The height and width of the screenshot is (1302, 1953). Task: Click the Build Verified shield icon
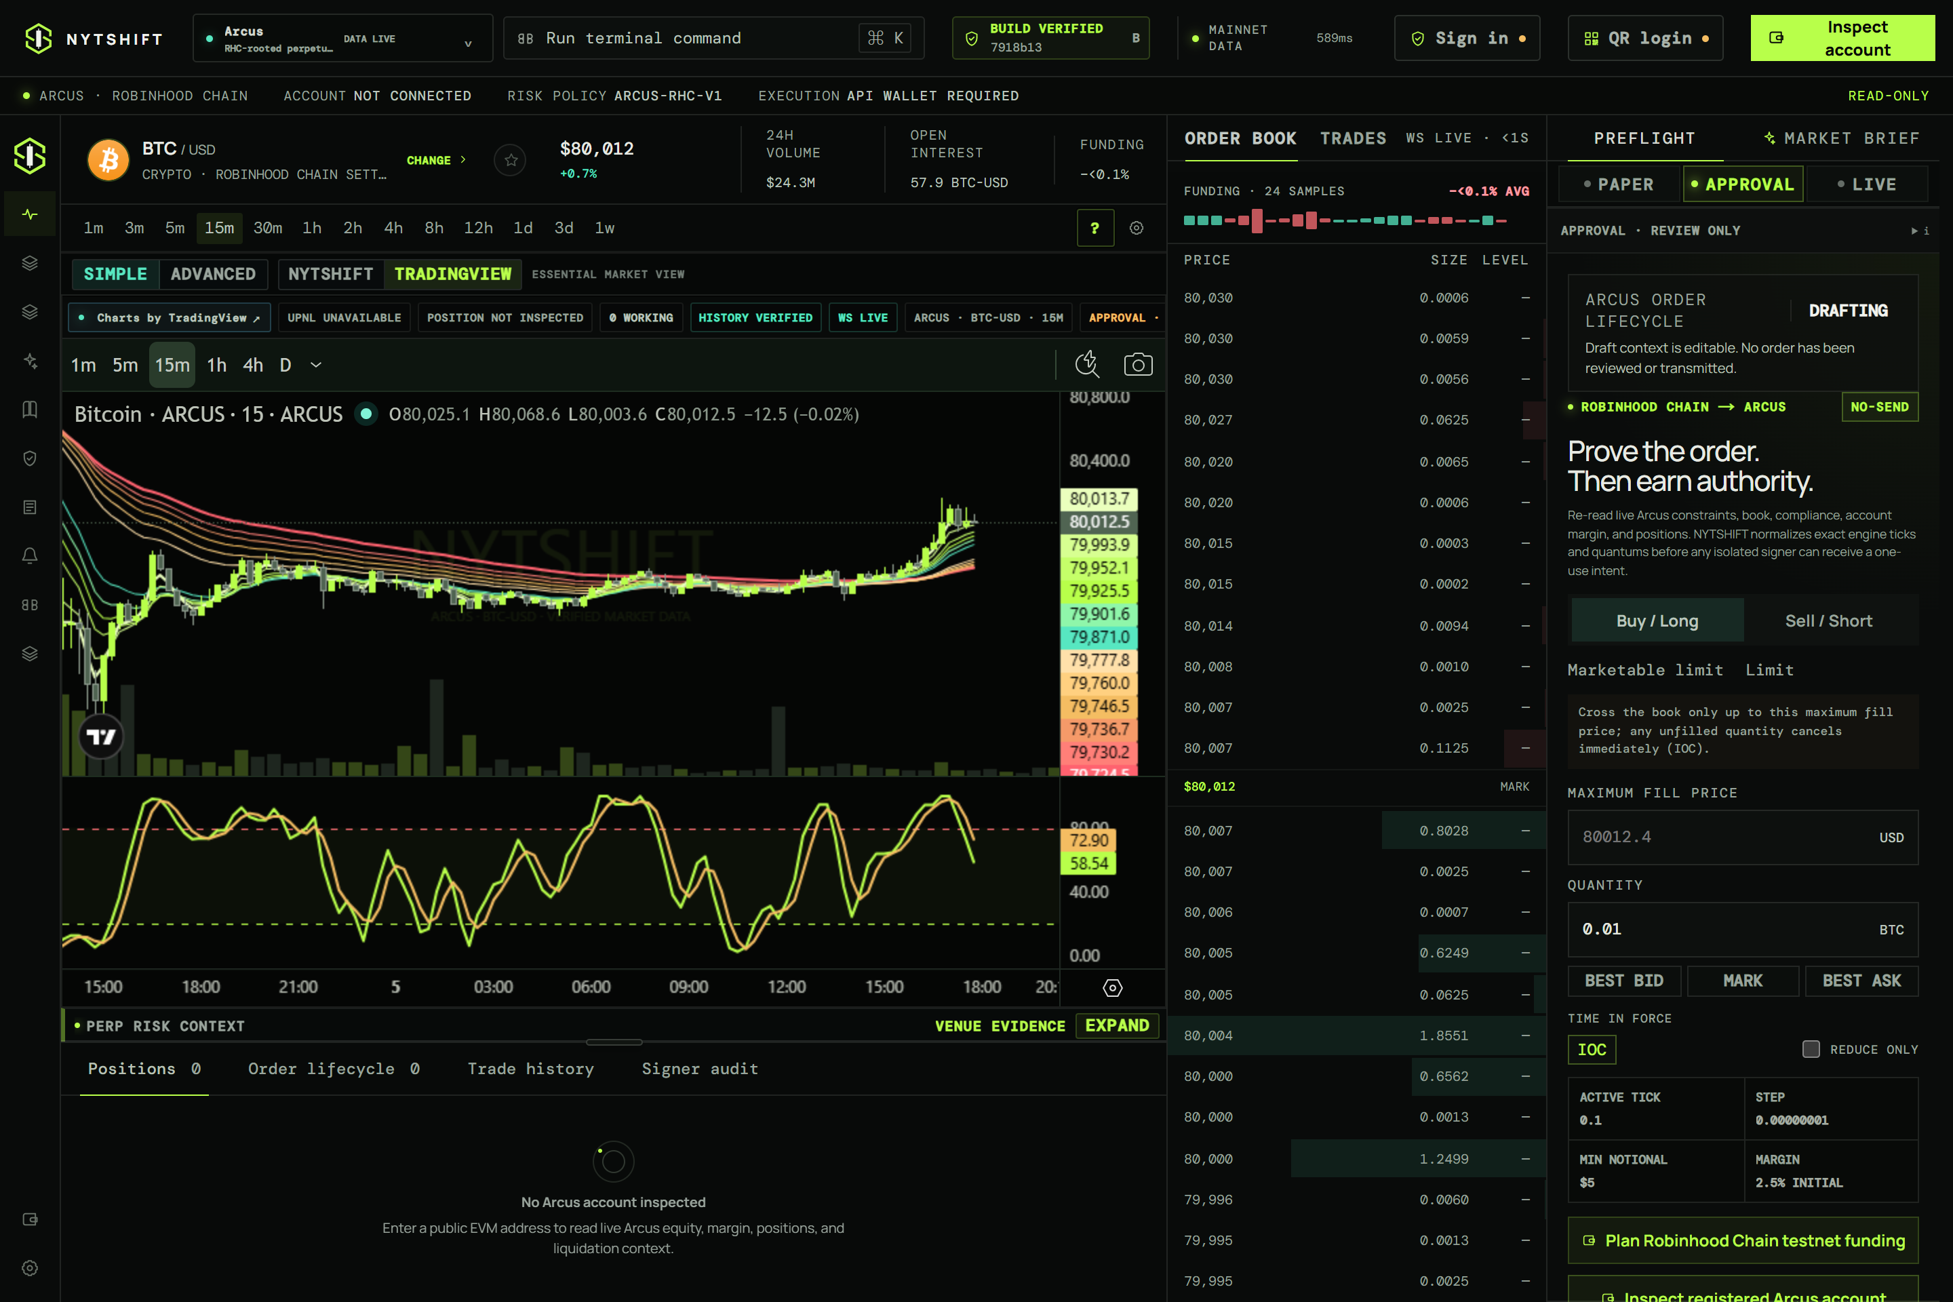click(x=972, y=38)
